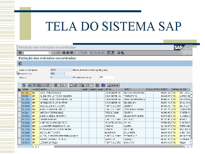
Task: Click the field showing 500
Action: 58,74
